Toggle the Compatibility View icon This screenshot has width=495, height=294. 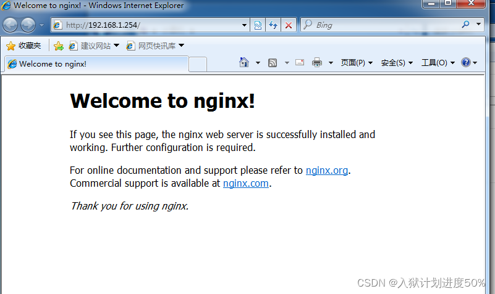pos(258,25)
